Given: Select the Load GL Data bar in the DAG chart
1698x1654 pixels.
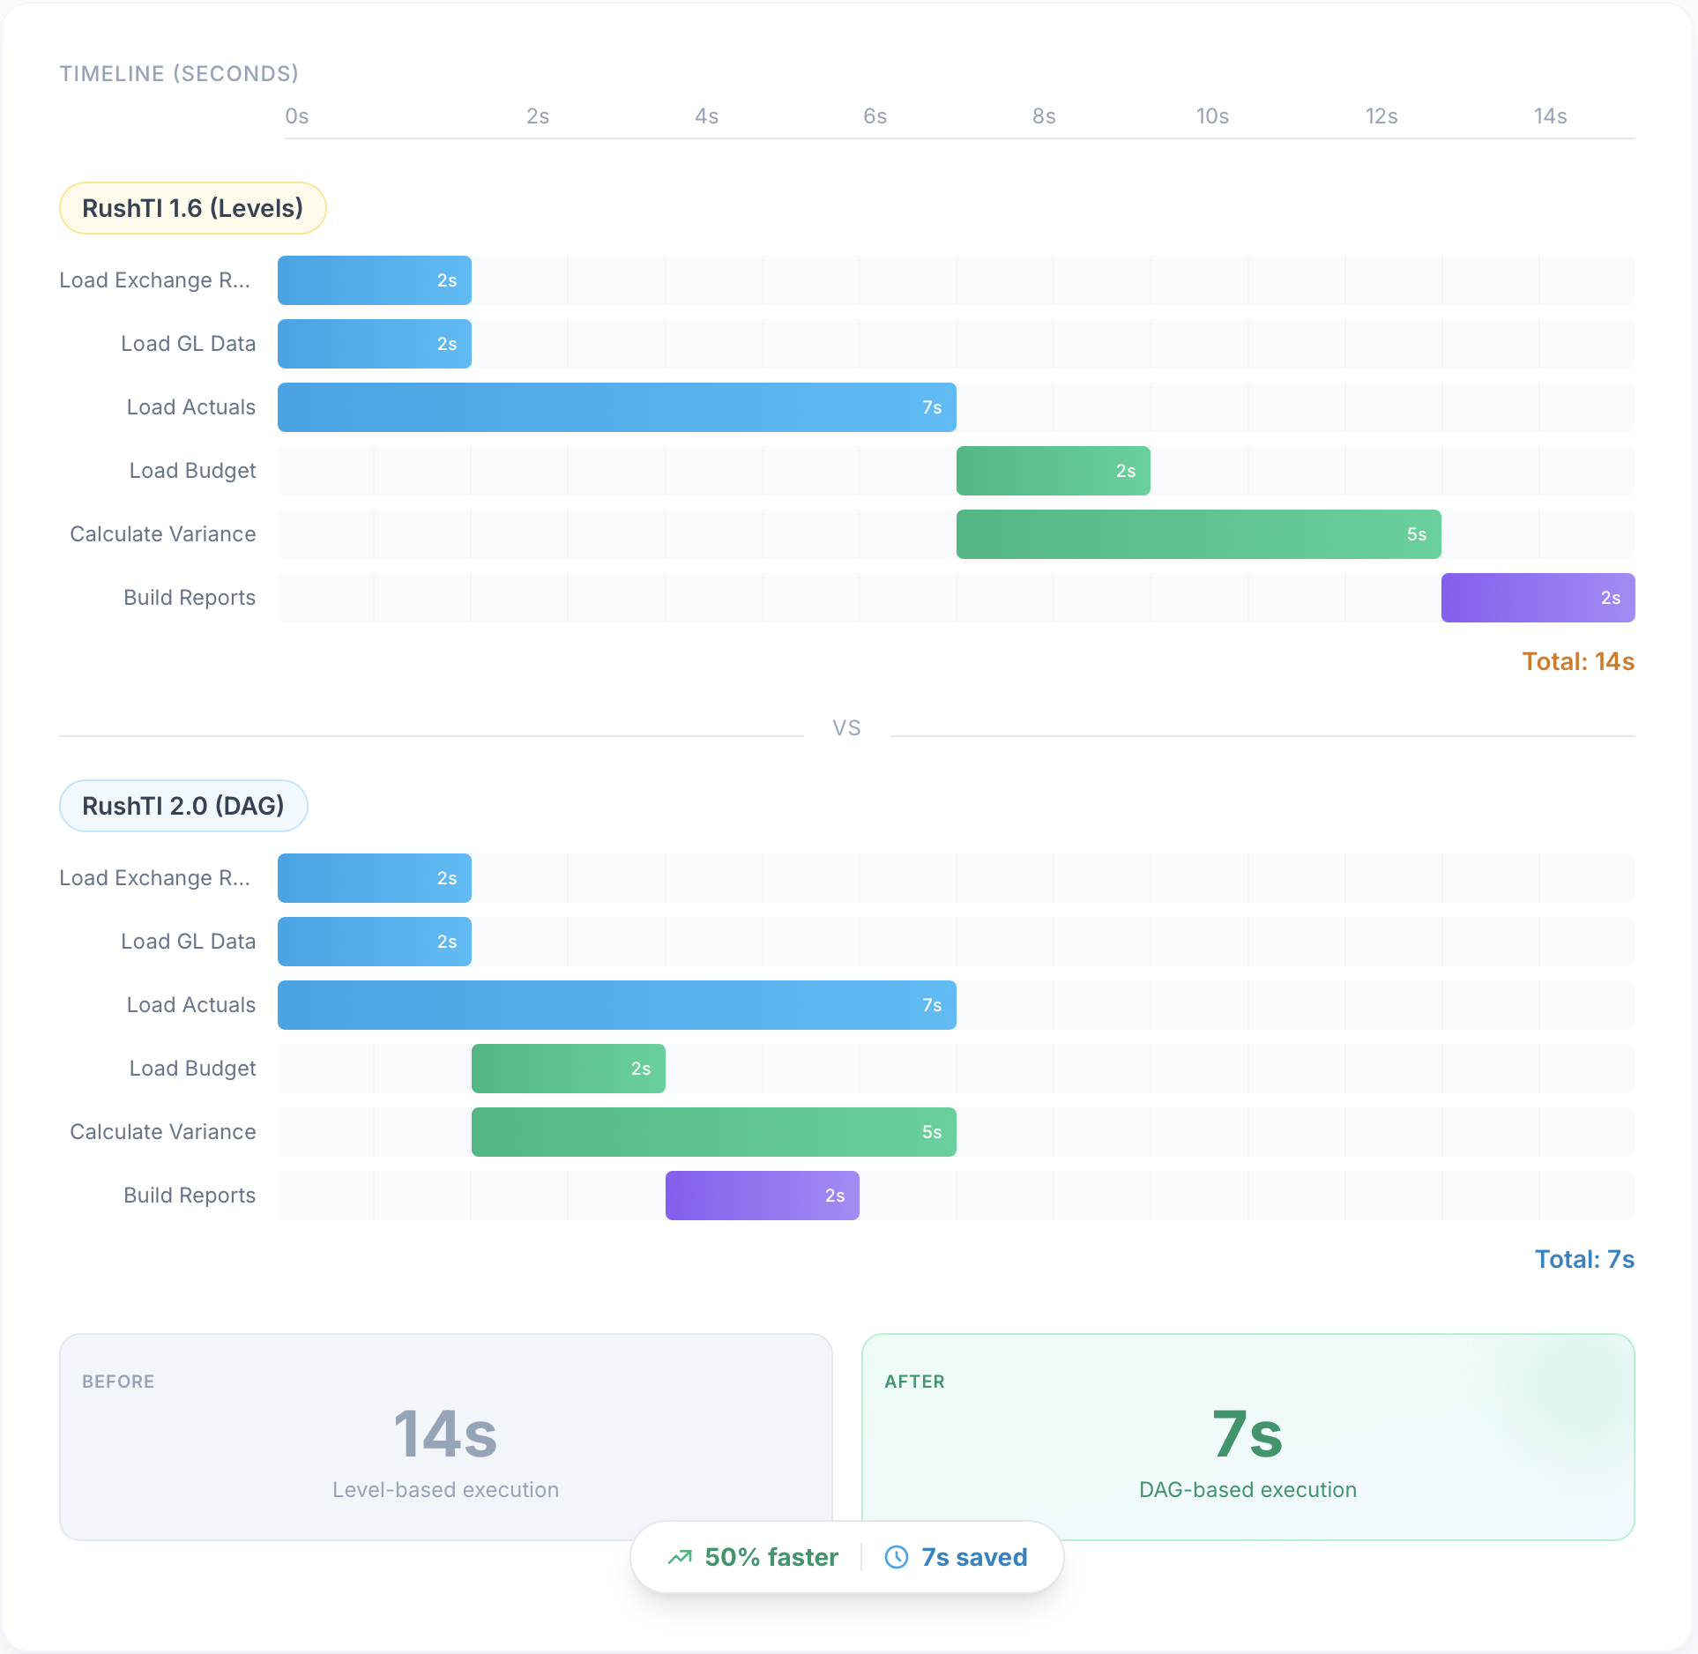Looking at the screenshot, I should (x=374, y=941).
